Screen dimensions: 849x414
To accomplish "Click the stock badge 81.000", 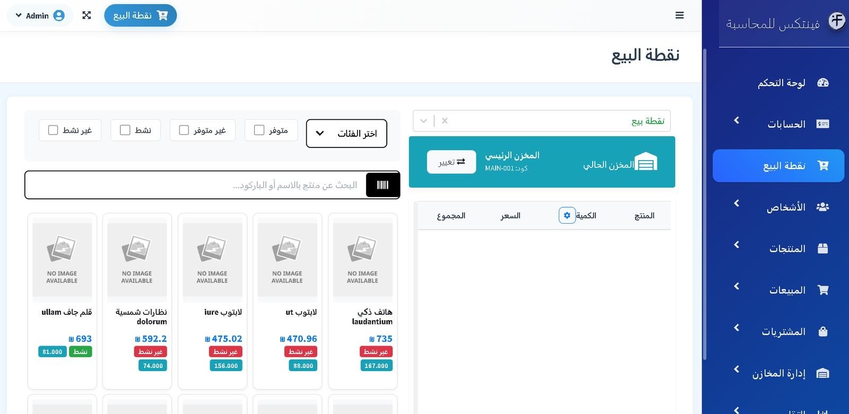I will (x=53, y=351).
